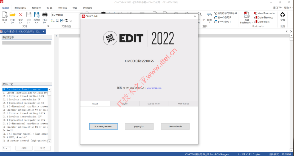Open View Bookmarks

point(265,13)
